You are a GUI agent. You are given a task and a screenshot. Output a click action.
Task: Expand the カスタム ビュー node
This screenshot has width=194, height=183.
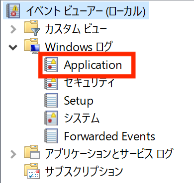(x=13, y=29)
